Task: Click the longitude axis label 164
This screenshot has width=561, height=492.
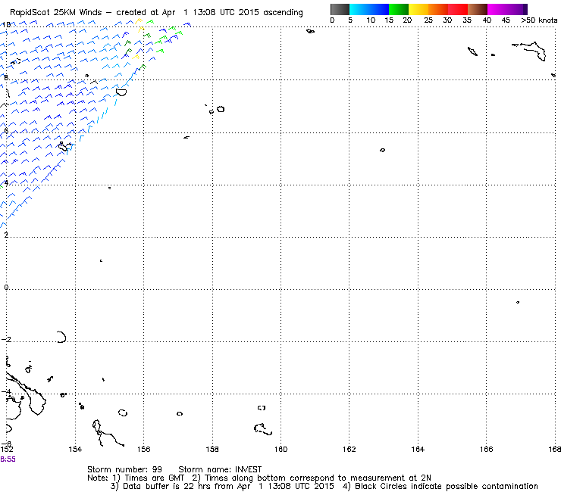Action: tap(418, 449)
